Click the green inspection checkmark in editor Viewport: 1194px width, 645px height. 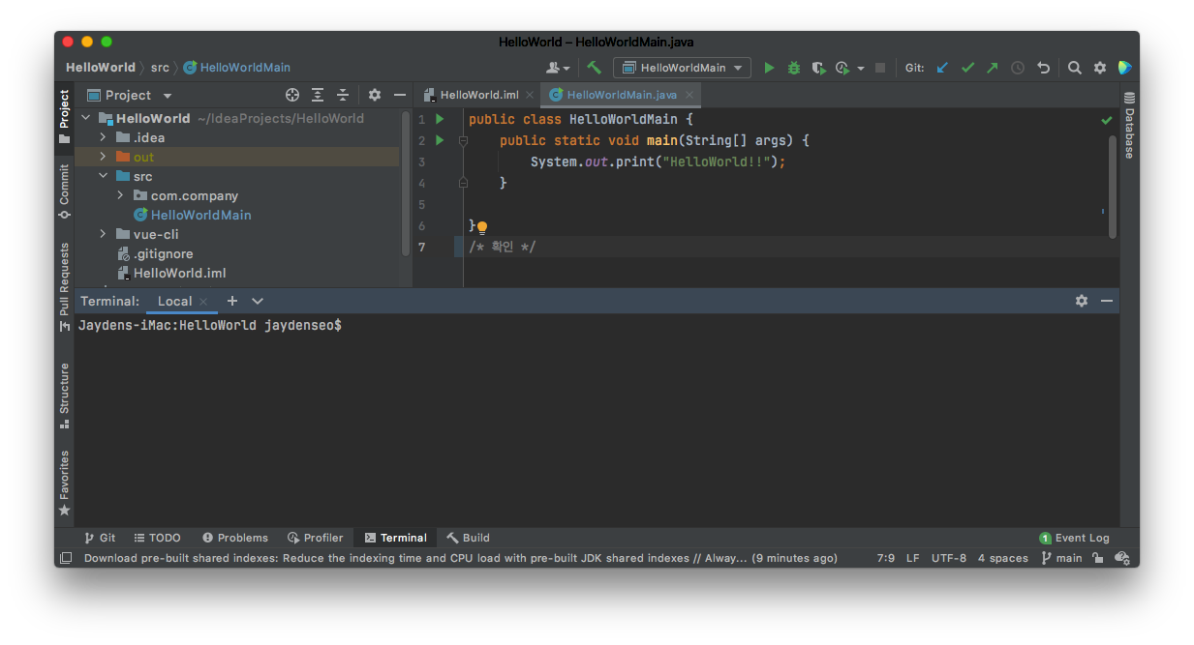point(1107,120)
